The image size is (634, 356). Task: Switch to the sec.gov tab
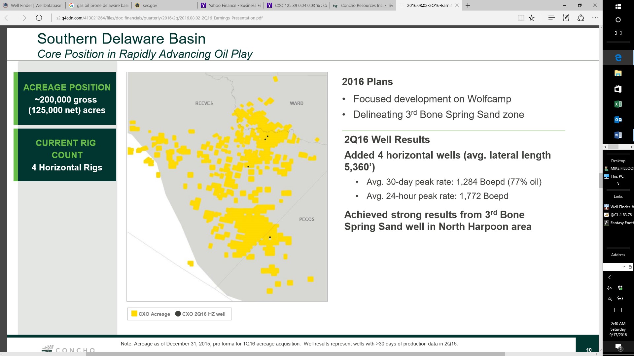click(x=165, y=5)
